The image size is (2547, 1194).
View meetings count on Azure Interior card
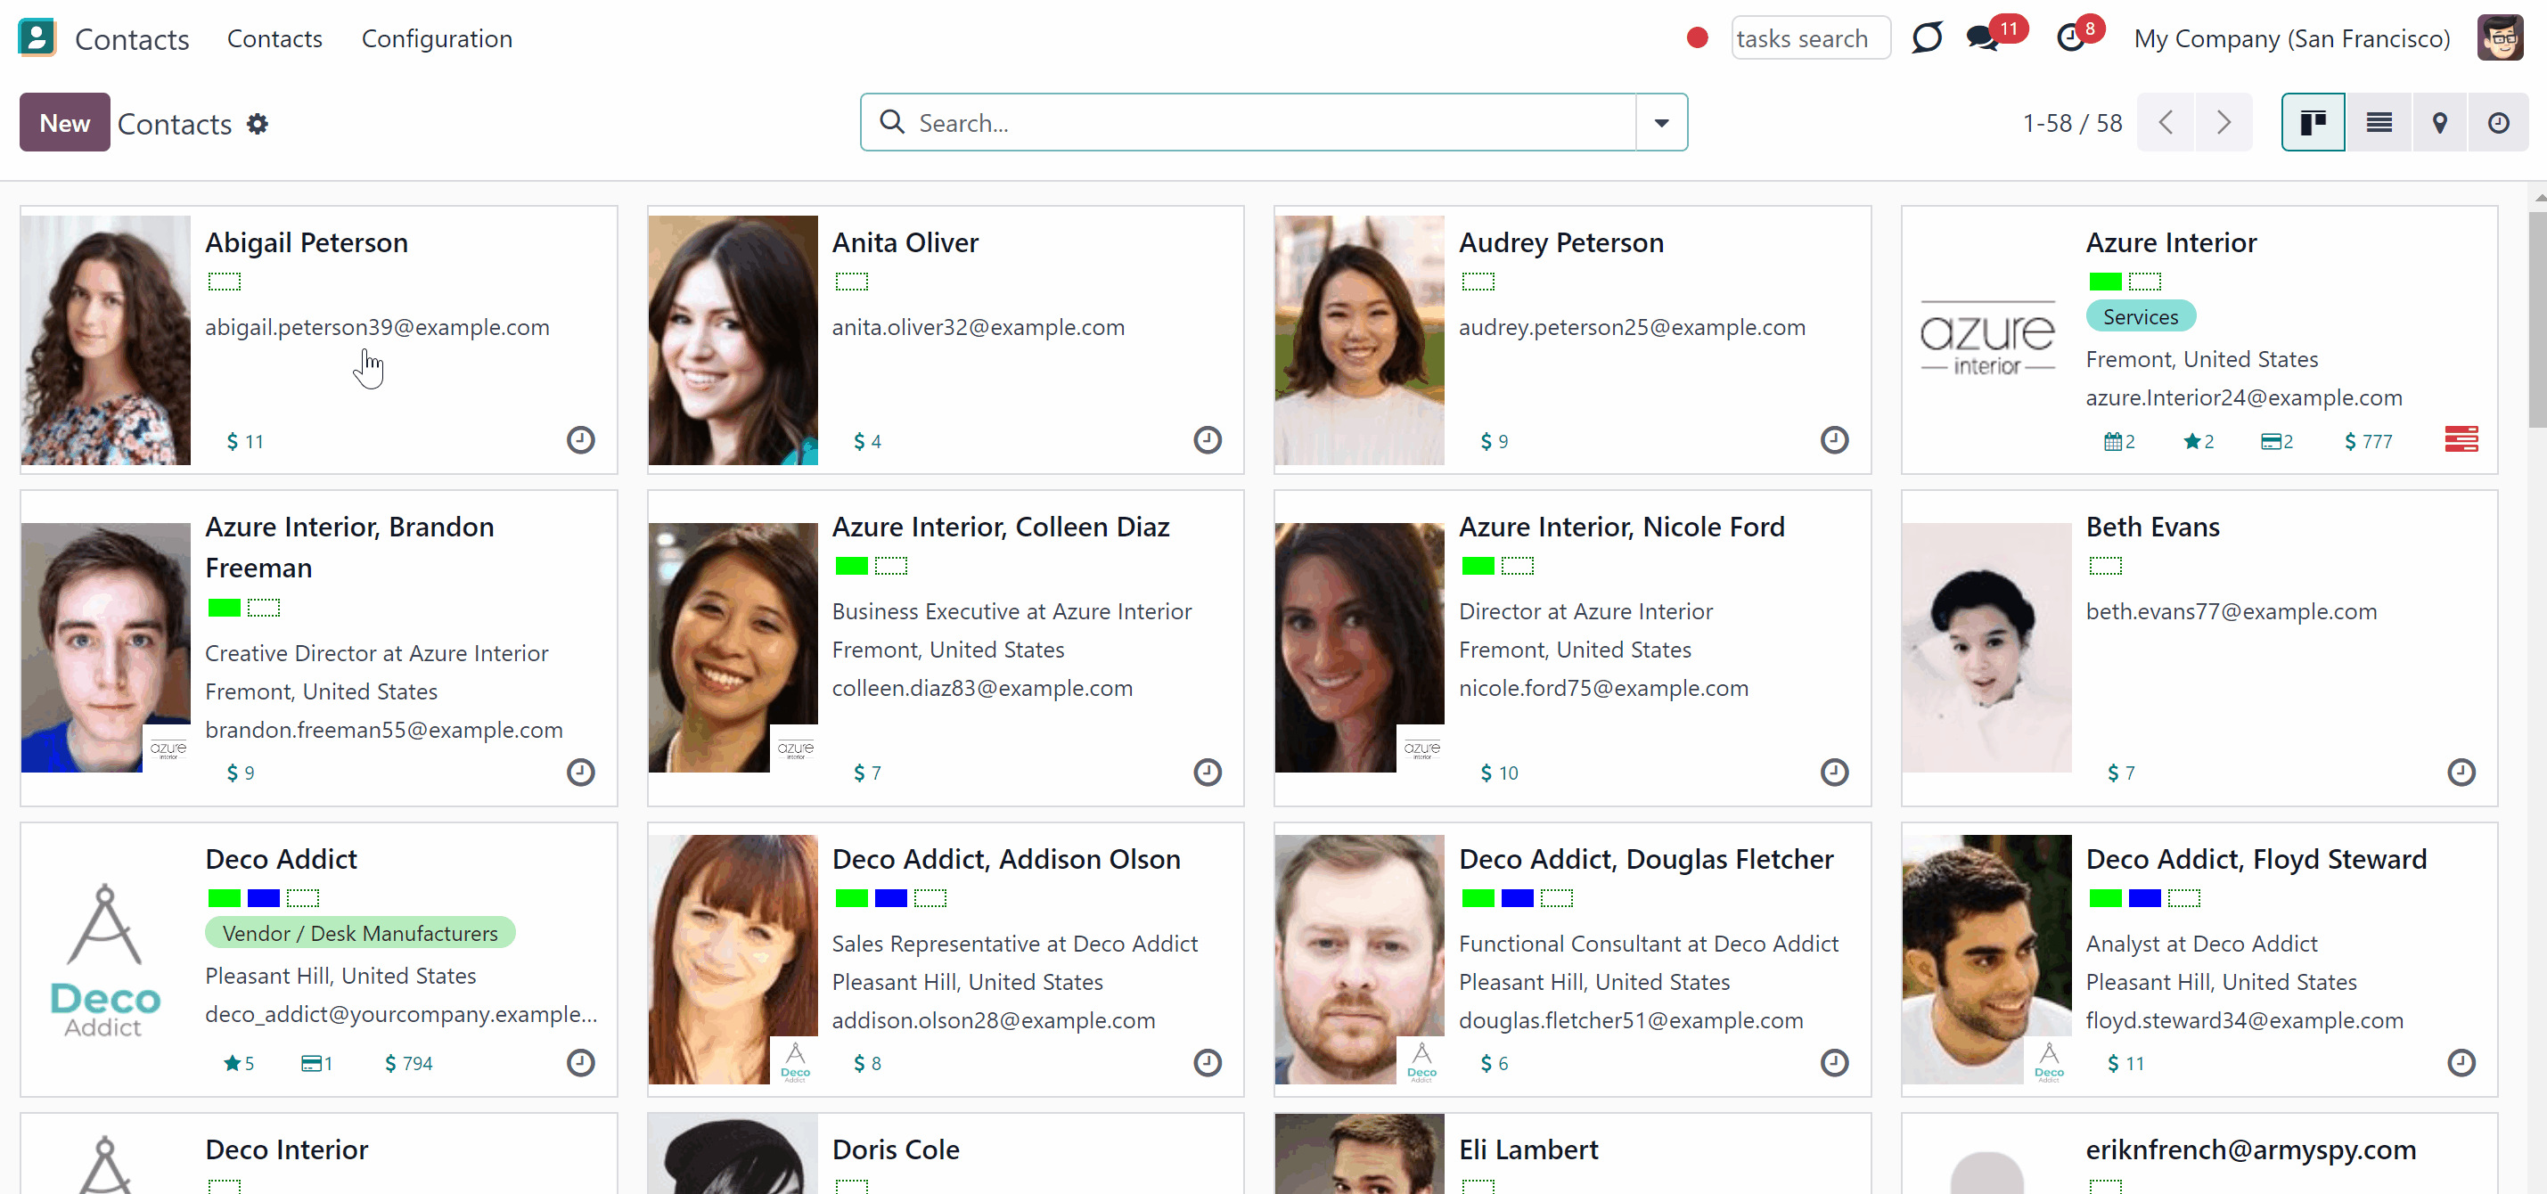pyautogui.click(x=2120, y=442)
